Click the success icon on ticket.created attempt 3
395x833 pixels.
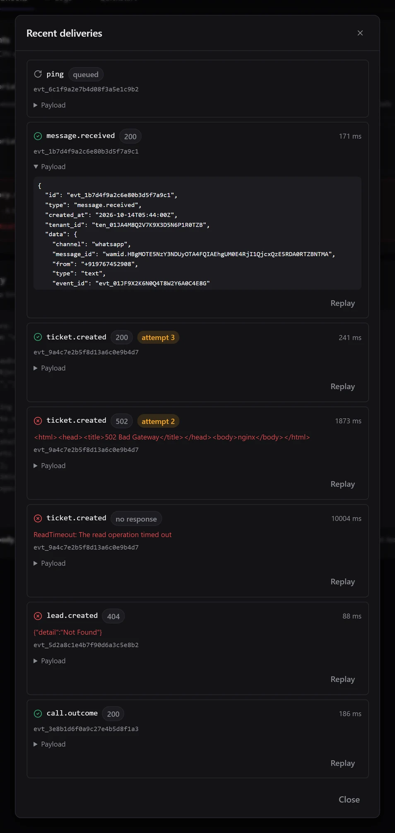tap(38, 337)
